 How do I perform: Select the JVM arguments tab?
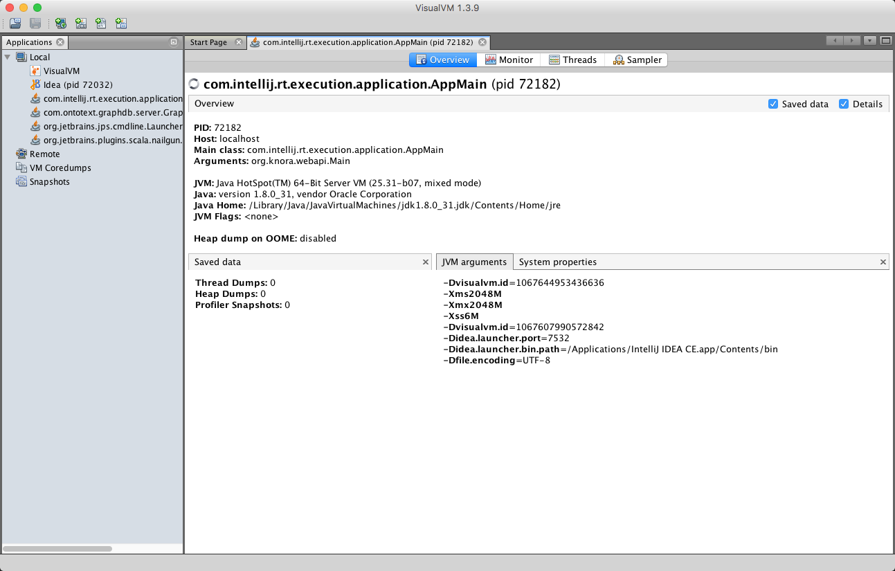(x=475, y=262)
